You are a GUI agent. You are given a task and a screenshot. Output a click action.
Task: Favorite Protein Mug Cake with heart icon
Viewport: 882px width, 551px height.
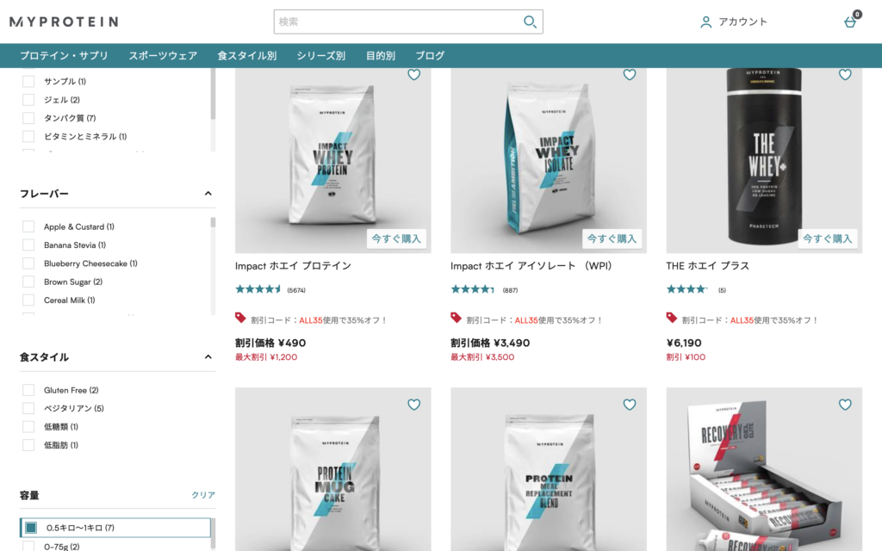click(414, 405)
